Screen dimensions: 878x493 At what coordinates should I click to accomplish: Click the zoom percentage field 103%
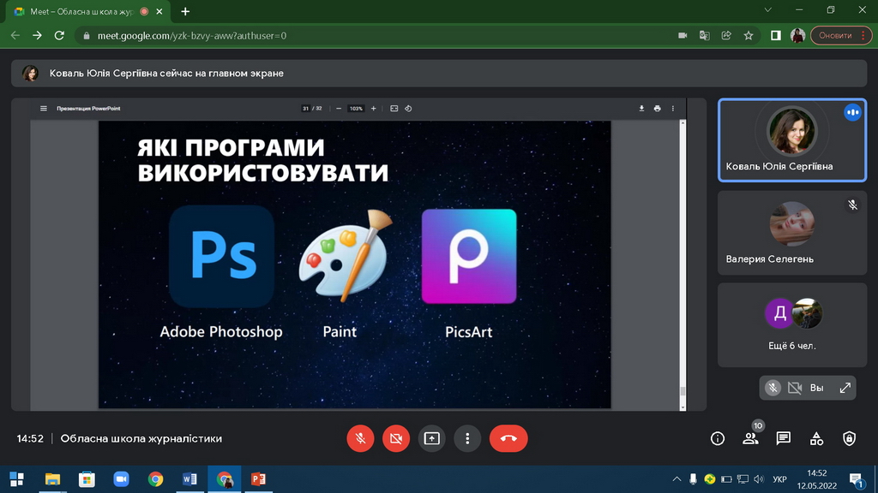(x=356, y=109)
